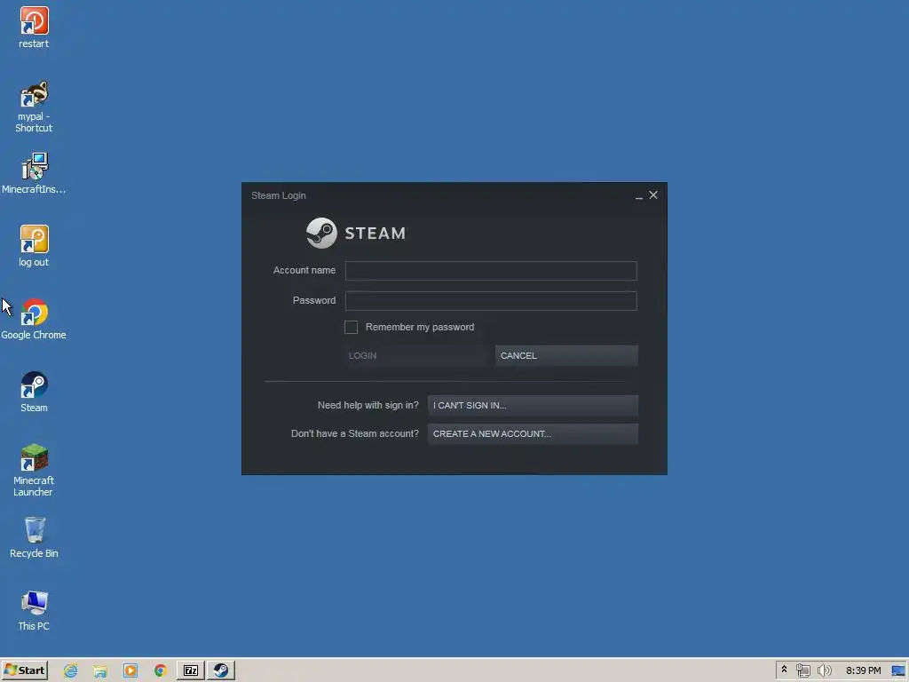
Task: Click CREATE A NEW ACCOUNT button
Action: pos(533,433)
